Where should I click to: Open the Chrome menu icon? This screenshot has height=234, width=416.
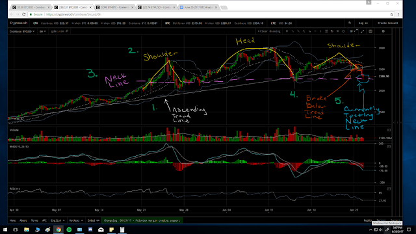click(x=398, y=14)
